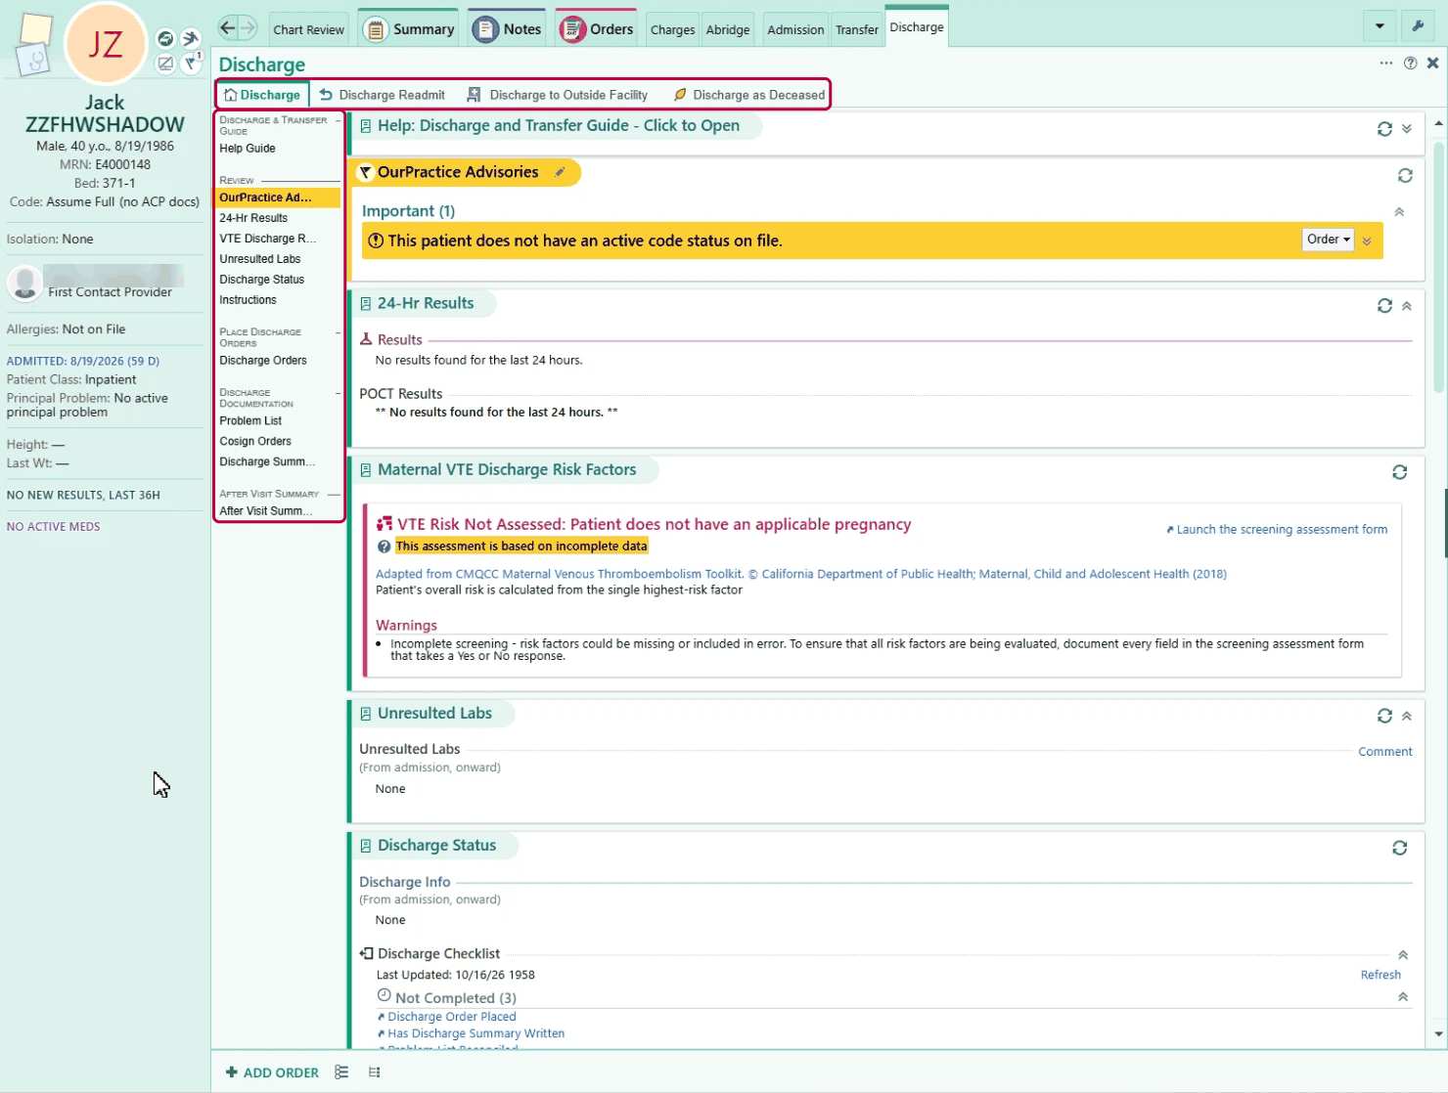Click the flag icon with badge 1
The image size is (1448, 1093).
(x=193, y=62)
